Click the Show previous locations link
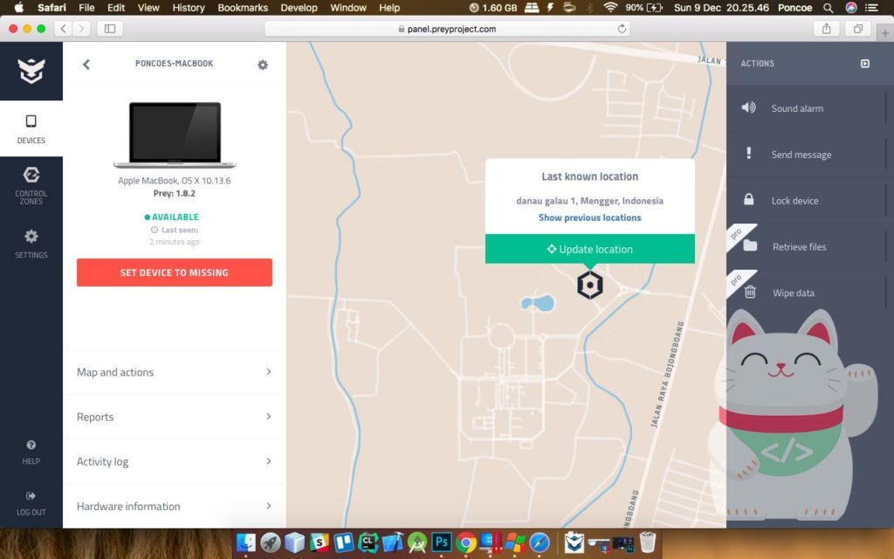Screen dimensions: 894x559 [x=589, y=217]
